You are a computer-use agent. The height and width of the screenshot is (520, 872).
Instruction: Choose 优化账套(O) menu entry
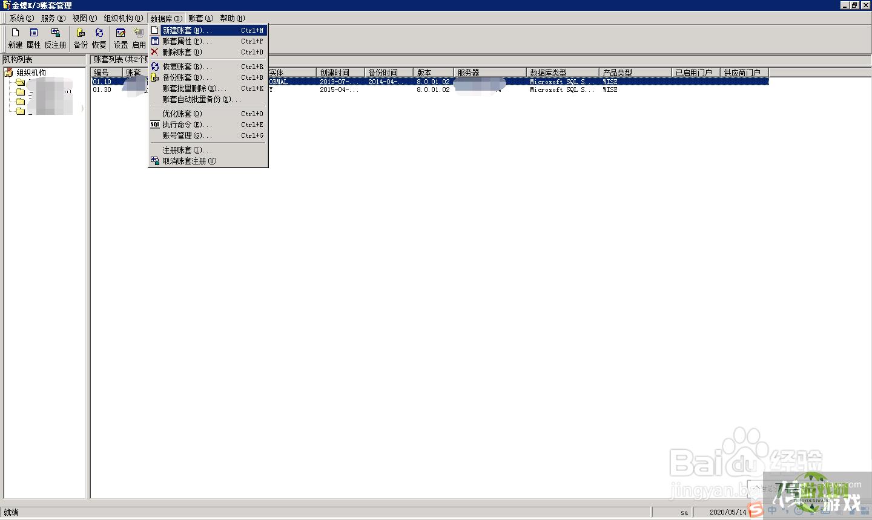(x=208, y=114)
